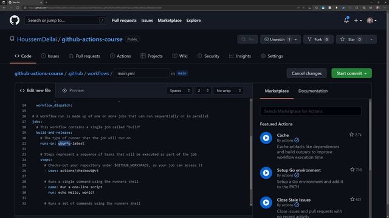389x218 pixels.
Task: Switch to the Settings tab
Action: tap(272, 56)
